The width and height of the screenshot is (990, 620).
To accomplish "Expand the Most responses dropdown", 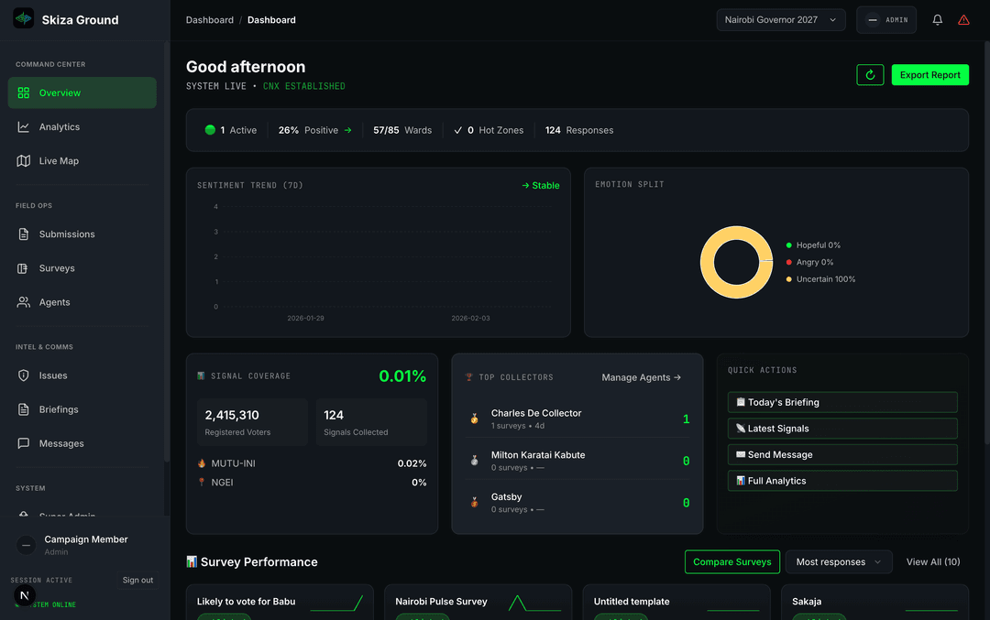I will [x=838, y=561].
